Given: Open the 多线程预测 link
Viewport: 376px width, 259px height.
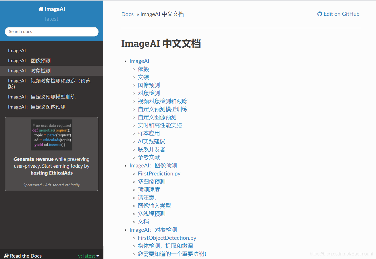Looking at the screenshot, I should [151, 214].
